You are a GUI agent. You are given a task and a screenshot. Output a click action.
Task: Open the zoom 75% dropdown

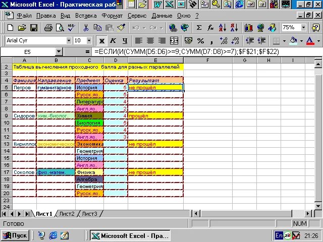click(303, 27)
